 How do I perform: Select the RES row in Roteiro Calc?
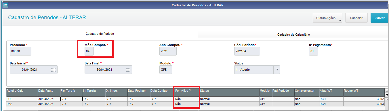tap(22, 104)
